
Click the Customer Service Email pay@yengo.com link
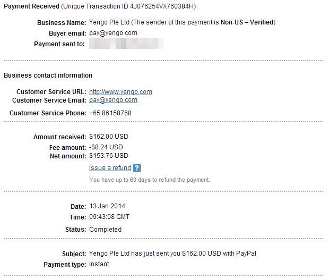tap(114, 100)
